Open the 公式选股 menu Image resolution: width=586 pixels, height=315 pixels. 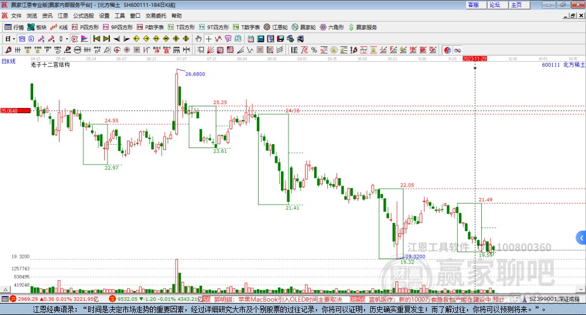coord(83,16)
